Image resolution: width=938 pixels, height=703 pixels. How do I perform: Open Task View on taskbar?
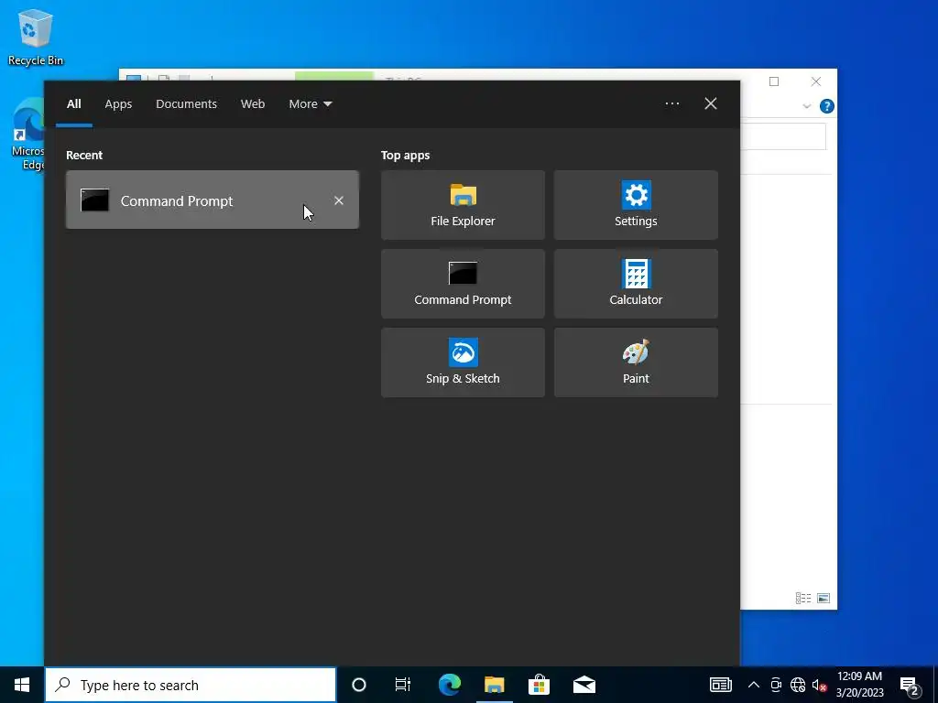403,685
